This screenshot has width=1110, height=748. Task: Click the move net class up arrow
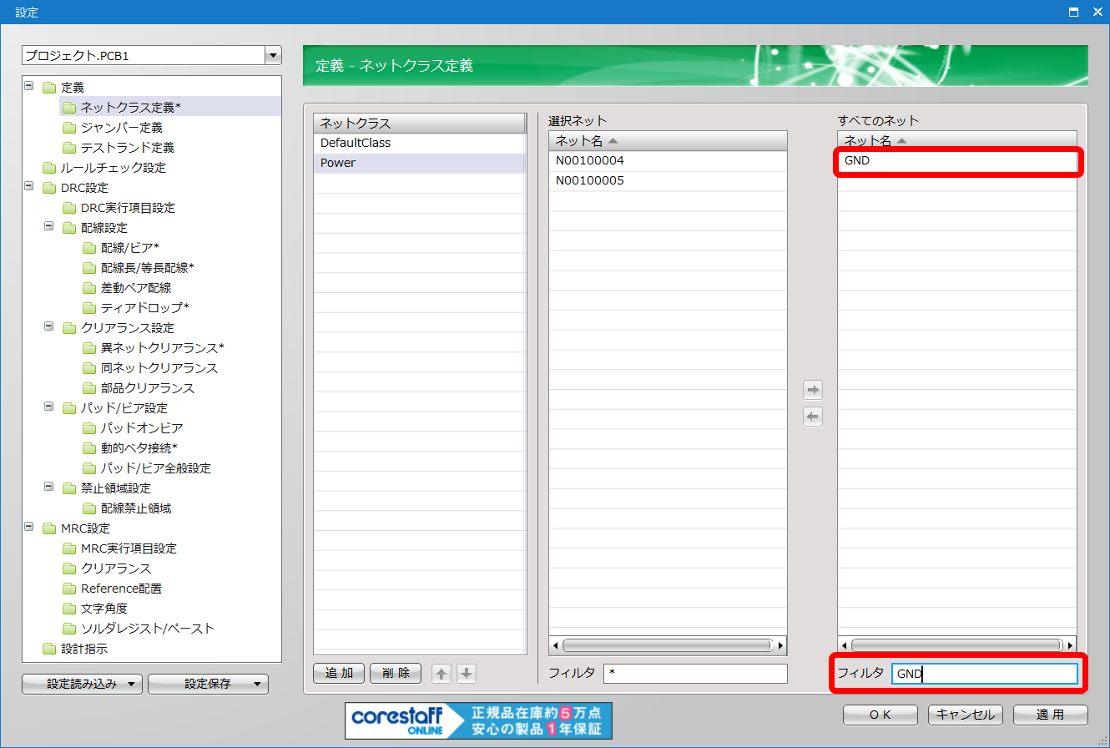(441, 673)
